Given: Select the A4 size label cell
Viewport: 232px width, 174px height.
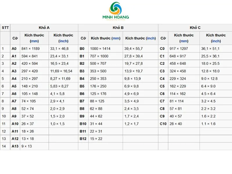Looking at the screenshot, I should click(x=14, y=79).
